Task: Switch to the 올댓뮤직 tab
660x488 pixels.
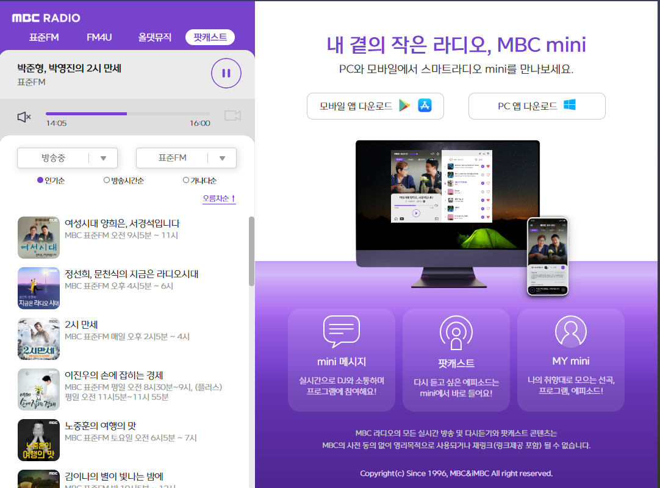Action: (155, 37)
